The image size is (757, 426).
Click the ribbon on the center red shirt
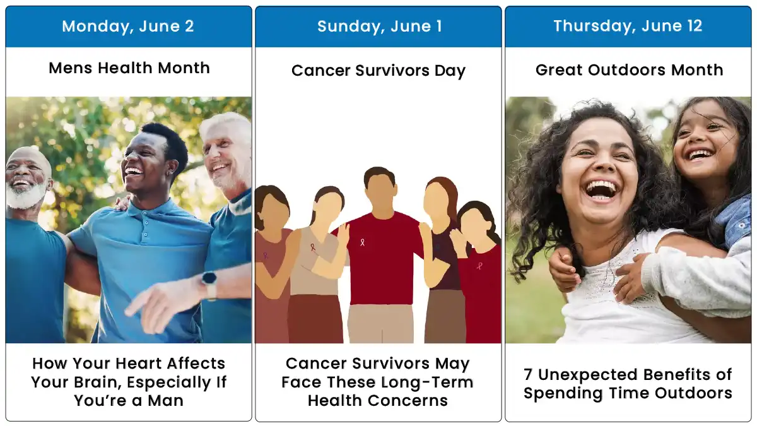(362, 242)
